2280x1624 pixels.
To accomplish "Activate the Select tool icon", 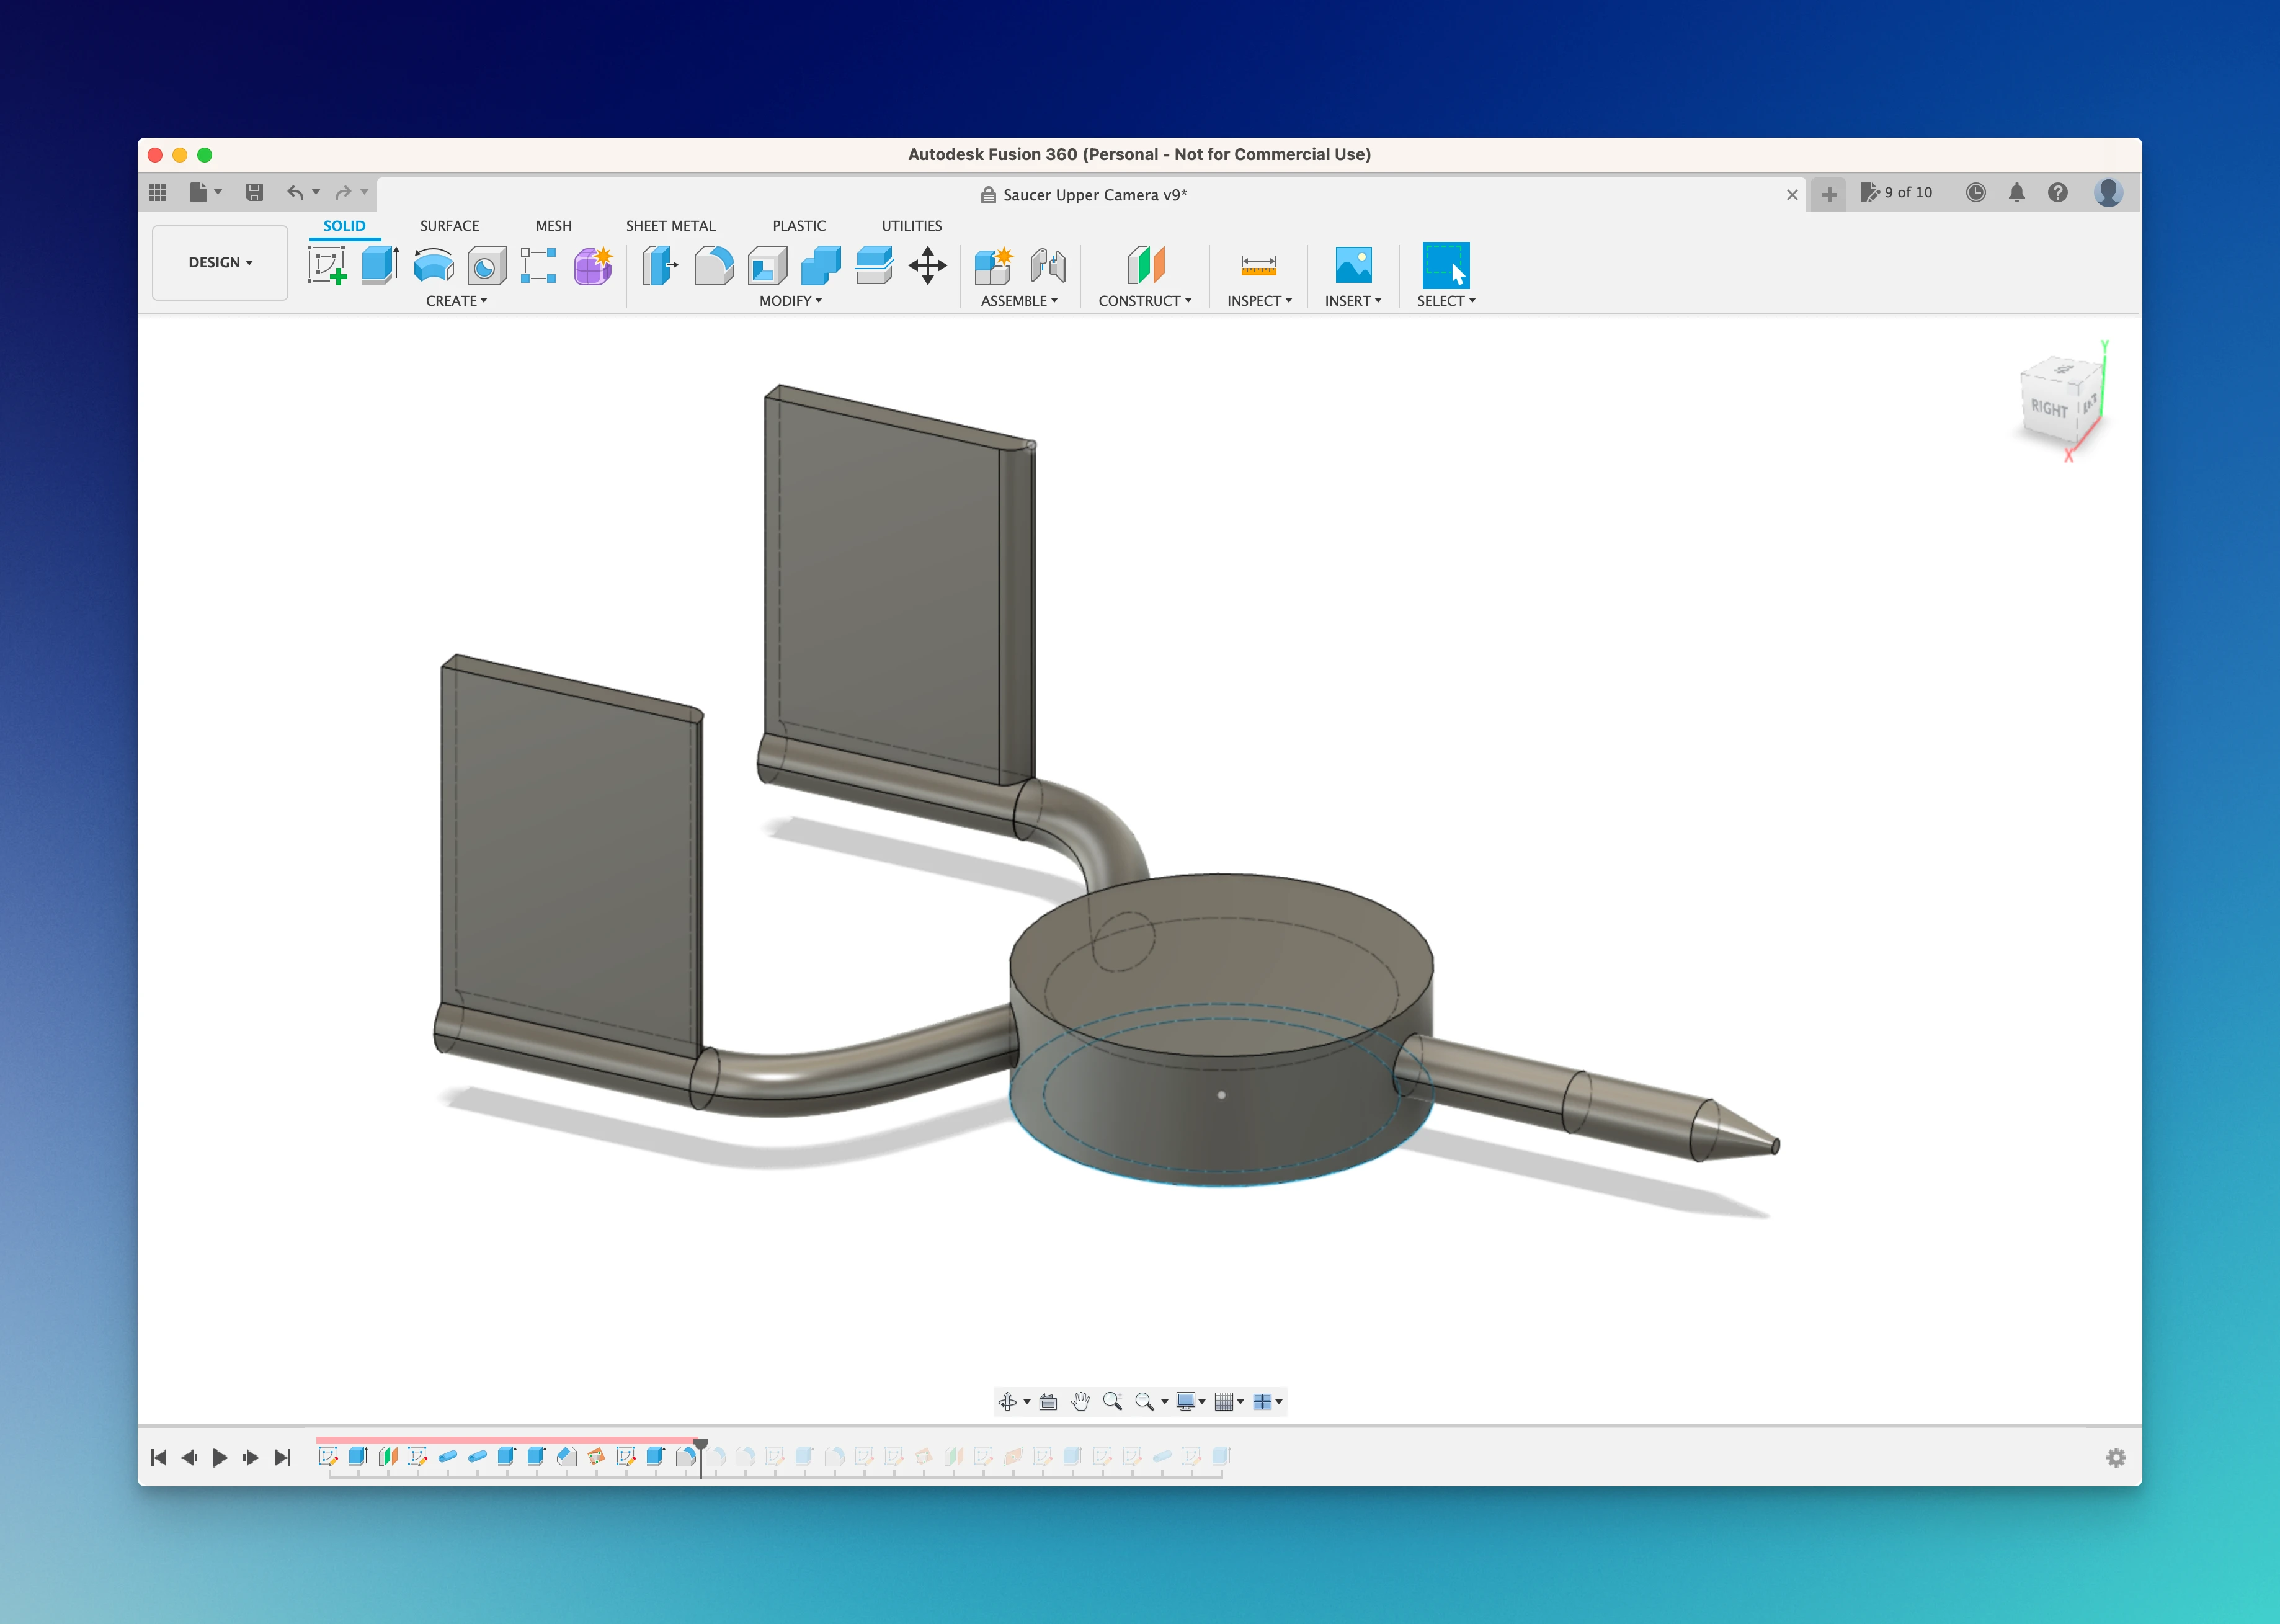I will pos(1445,265).
